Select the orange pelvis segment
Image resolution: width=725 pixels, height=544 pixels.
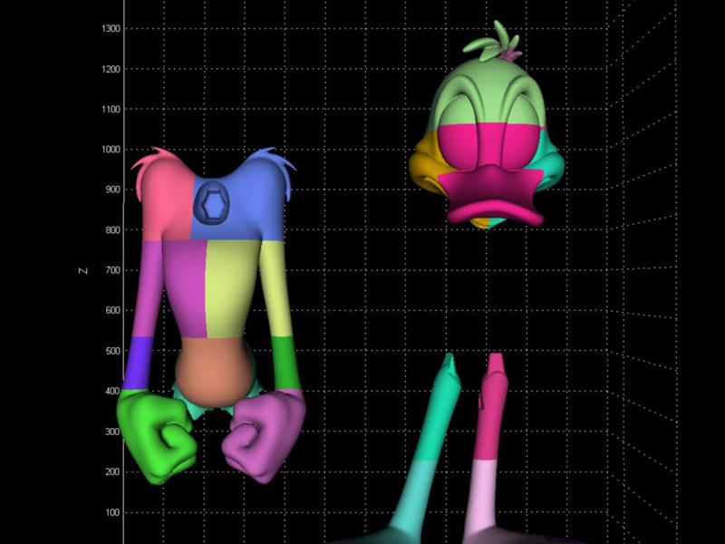point(214,373)
